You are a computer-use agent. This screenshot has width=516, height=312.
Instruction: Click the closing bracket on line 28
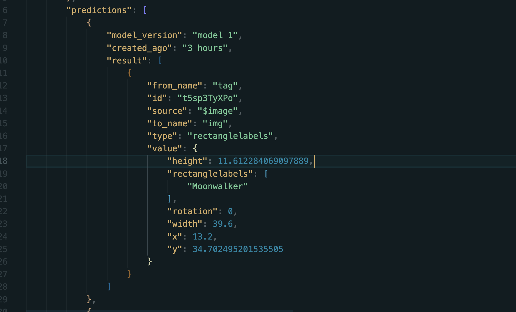pos(109,286)
